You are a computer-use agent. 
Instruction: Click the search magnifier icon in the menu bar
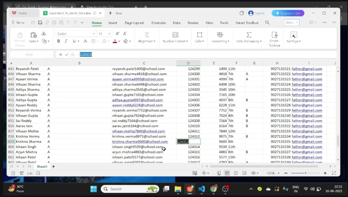[x=267, y=23]
